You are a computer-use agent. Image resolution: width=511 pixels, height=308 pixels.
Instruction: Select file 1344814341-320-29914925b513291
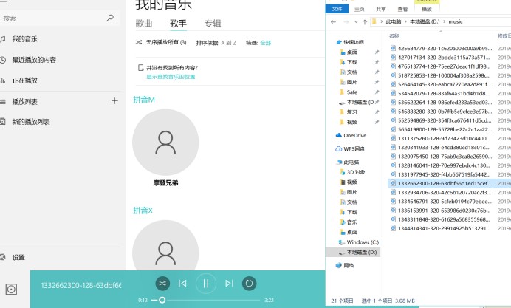click(x=445, y=228)
